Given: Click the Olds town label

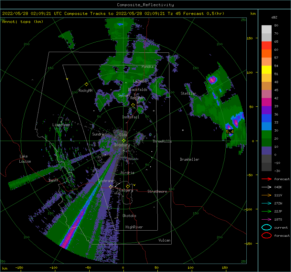Looking at the screenshot, I should tap(123, 135).
